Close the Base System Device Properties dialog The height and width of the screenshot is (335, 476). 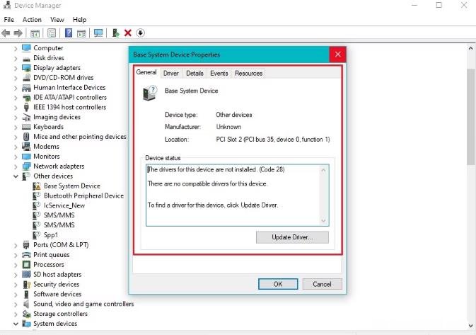pos(337,55)
